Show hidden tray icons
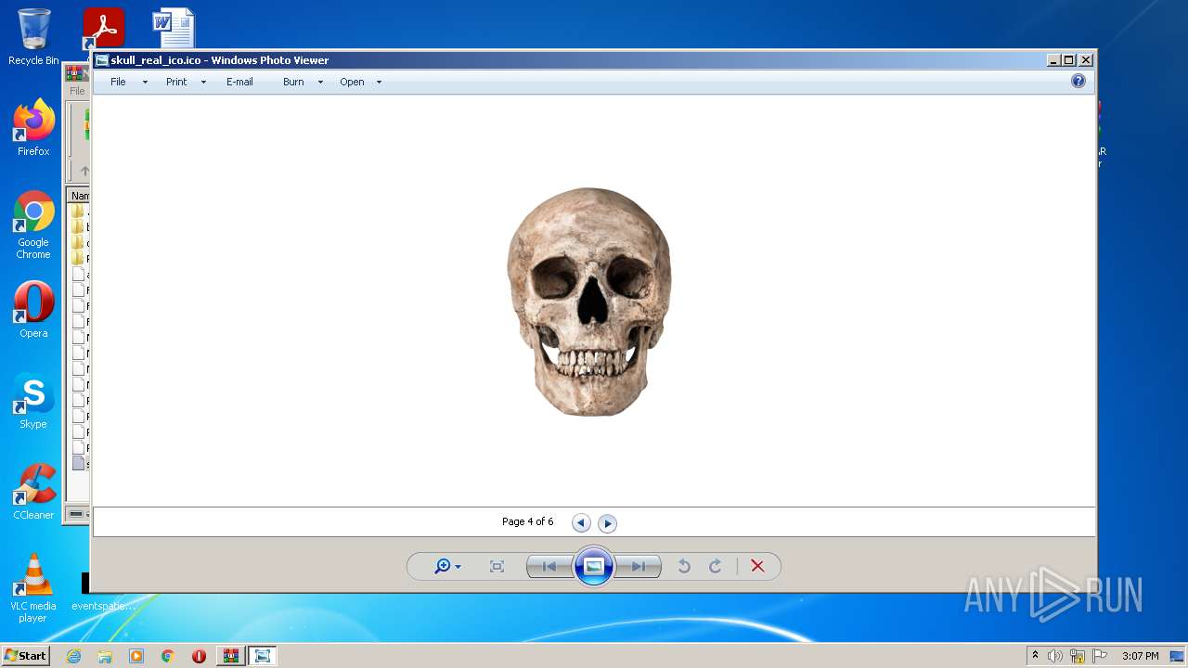This screenshot has width=1188, height=668. pos(1035,656)
